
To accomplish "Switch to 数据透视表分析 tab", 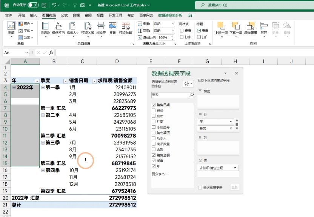I will (170, 15).
